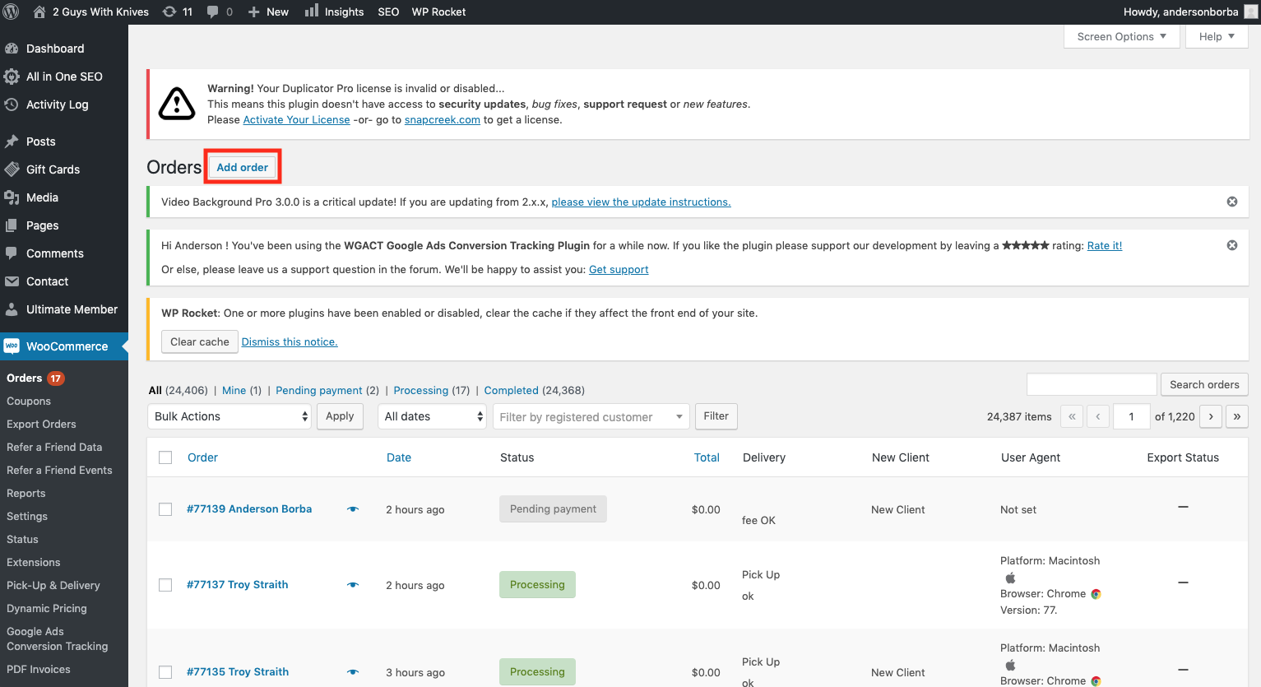Screen dimensions: 1261x687
Task: Preview order #77137 using the eye icon
Action: pyautogui.click(x=353, y=585)
